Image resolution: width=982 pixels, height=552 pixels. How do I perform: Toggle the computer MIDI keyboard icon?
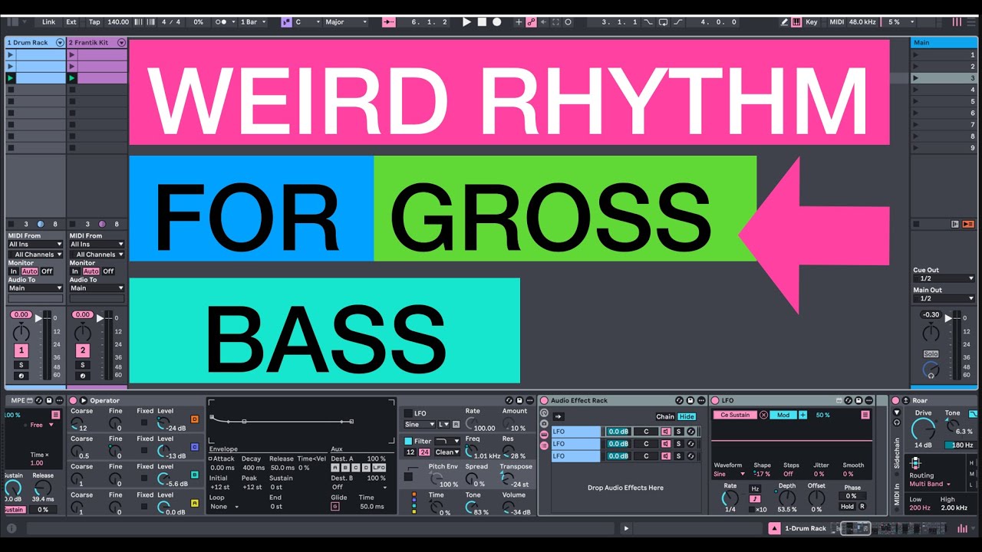tap(796, 22)
